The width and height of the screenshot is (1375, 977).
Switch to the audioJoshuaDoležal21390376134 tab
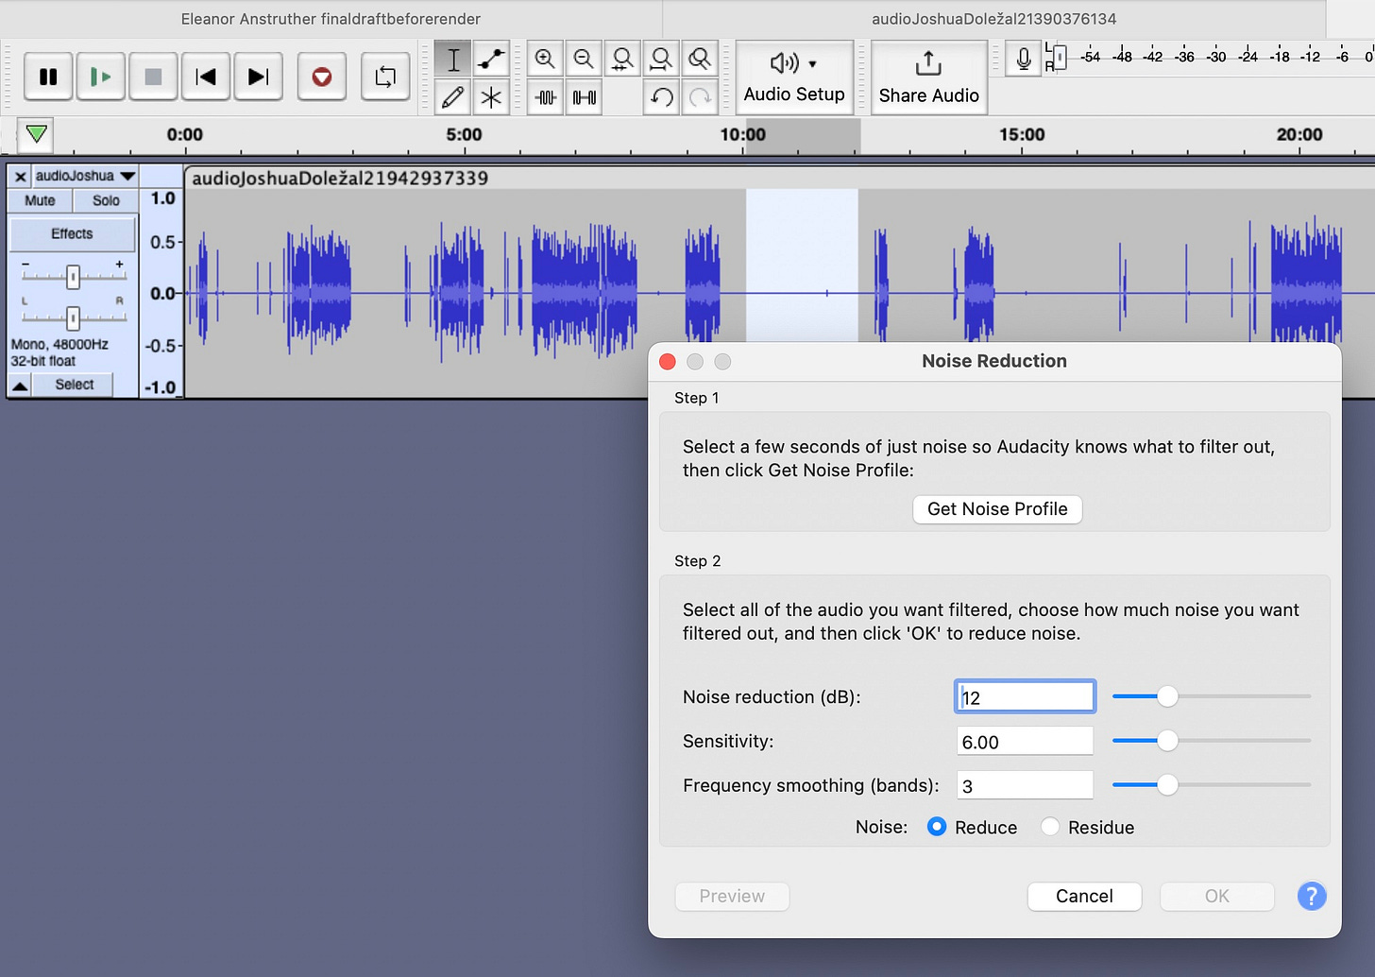(x=993, y=19)
